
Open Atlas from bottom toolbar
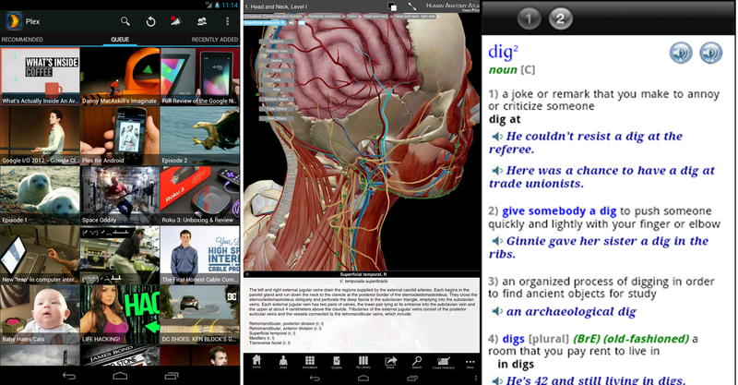(x=283, y=362)
